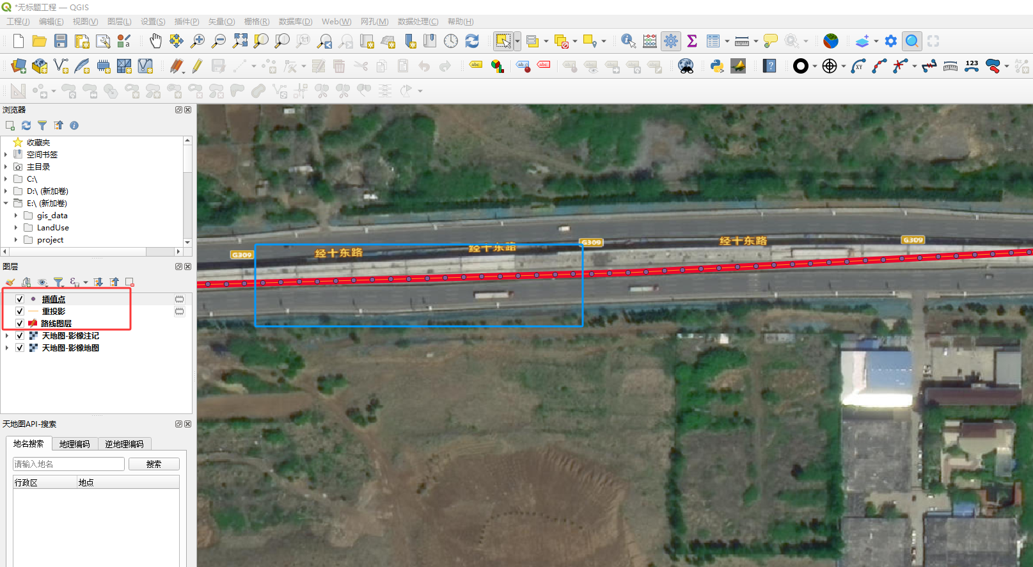Open the map tips speech bubble
Image resolution: width=1033 pixels, height=567 pixels.
pyautogui.click(x=771, y=41)
